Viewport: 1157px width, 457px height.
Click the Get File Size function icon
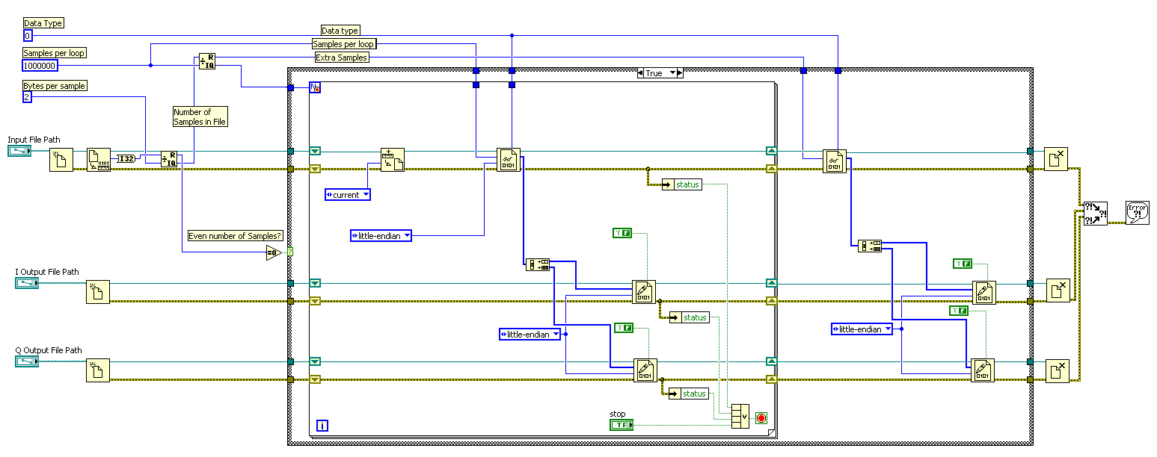pos(99,160)
